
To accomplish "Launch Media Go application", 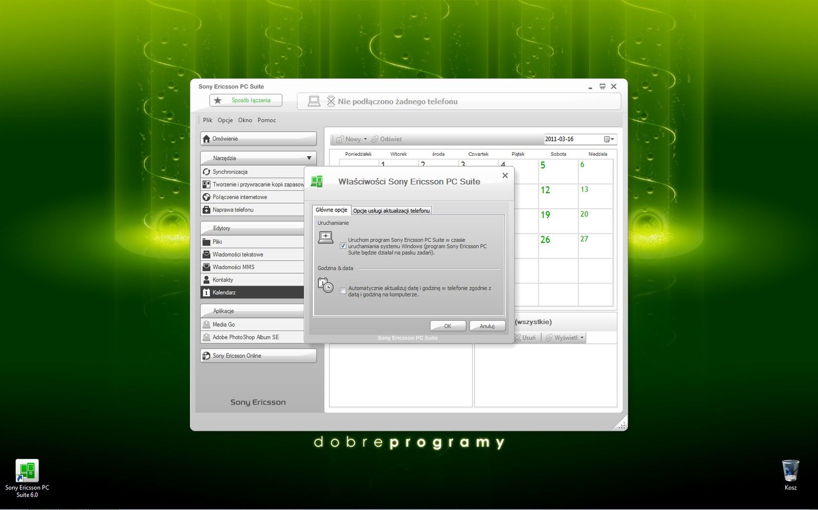I will [x=252, y=325].
